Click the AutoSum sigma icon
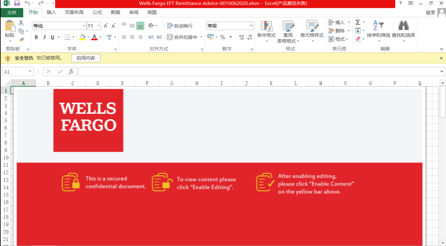This screenshot has height=246, width=446. [x=358, y=22]
